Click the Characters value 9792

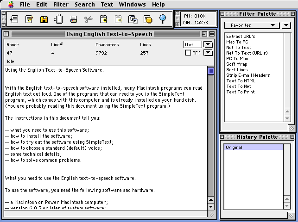tap(101, 53)
